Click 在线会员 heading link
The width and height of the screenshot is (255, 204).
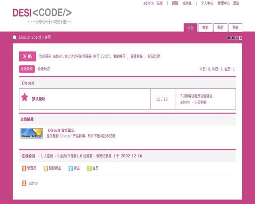pyautogui.click(x=29, y=156)
